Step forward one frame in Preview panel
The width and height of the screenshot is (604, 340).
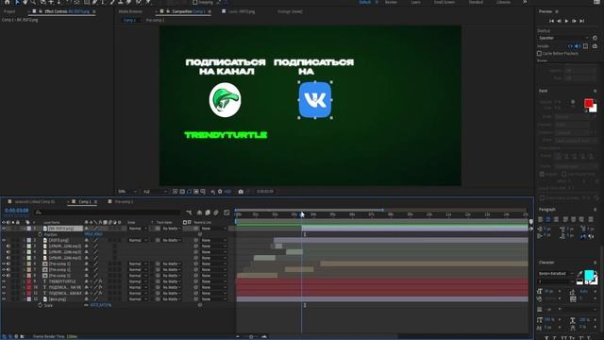tap(574, 21)
